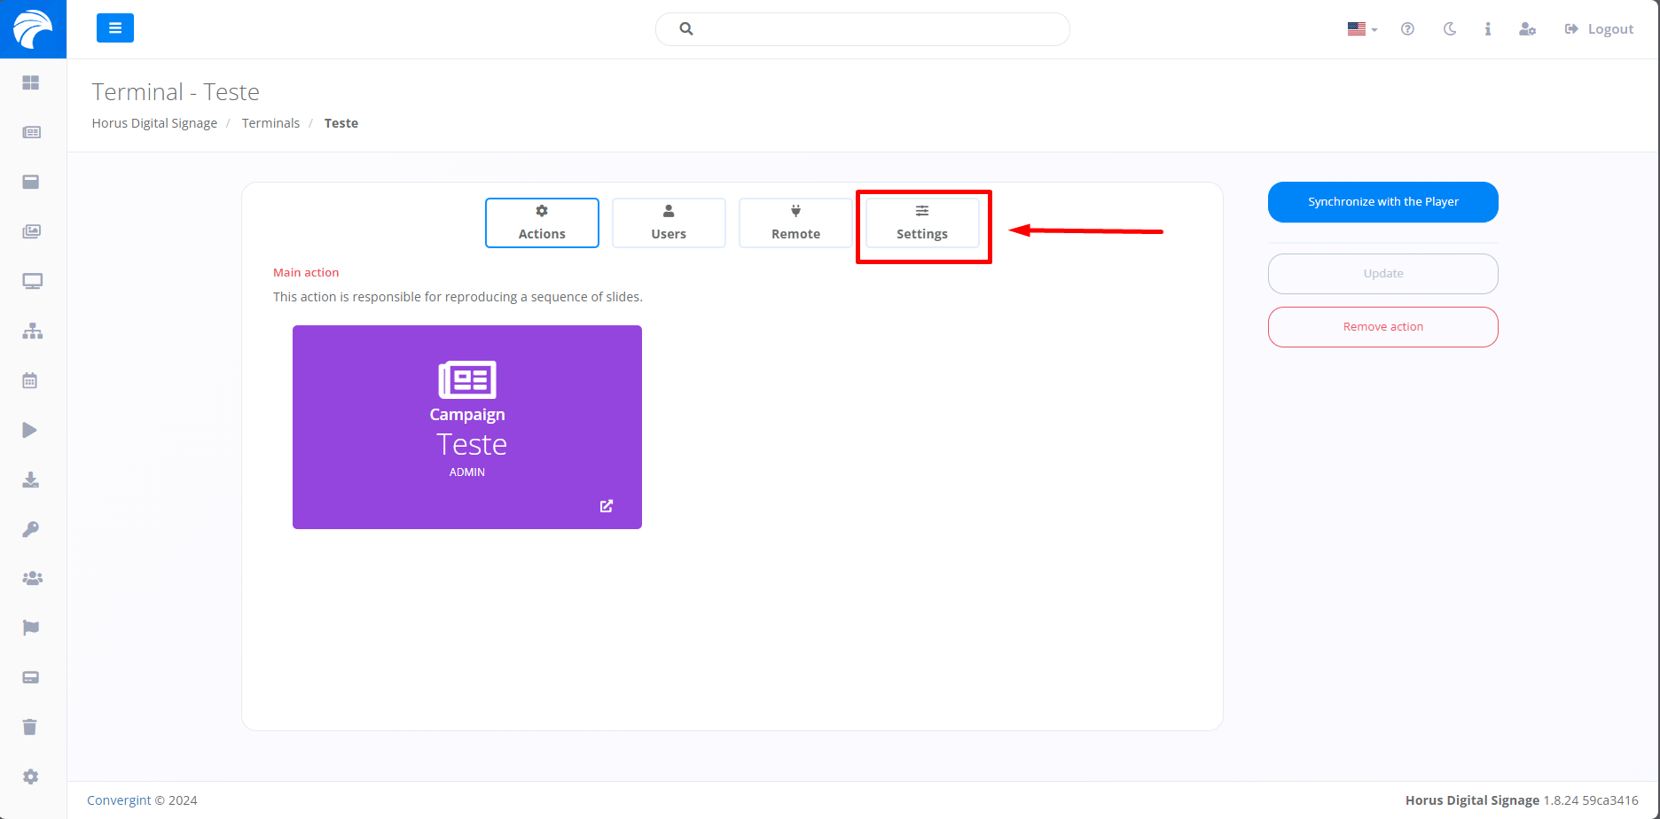The height and width of the screenshot is (819, 1660).
Task: Switch to the Remote tab
Action: pos(795,222)
